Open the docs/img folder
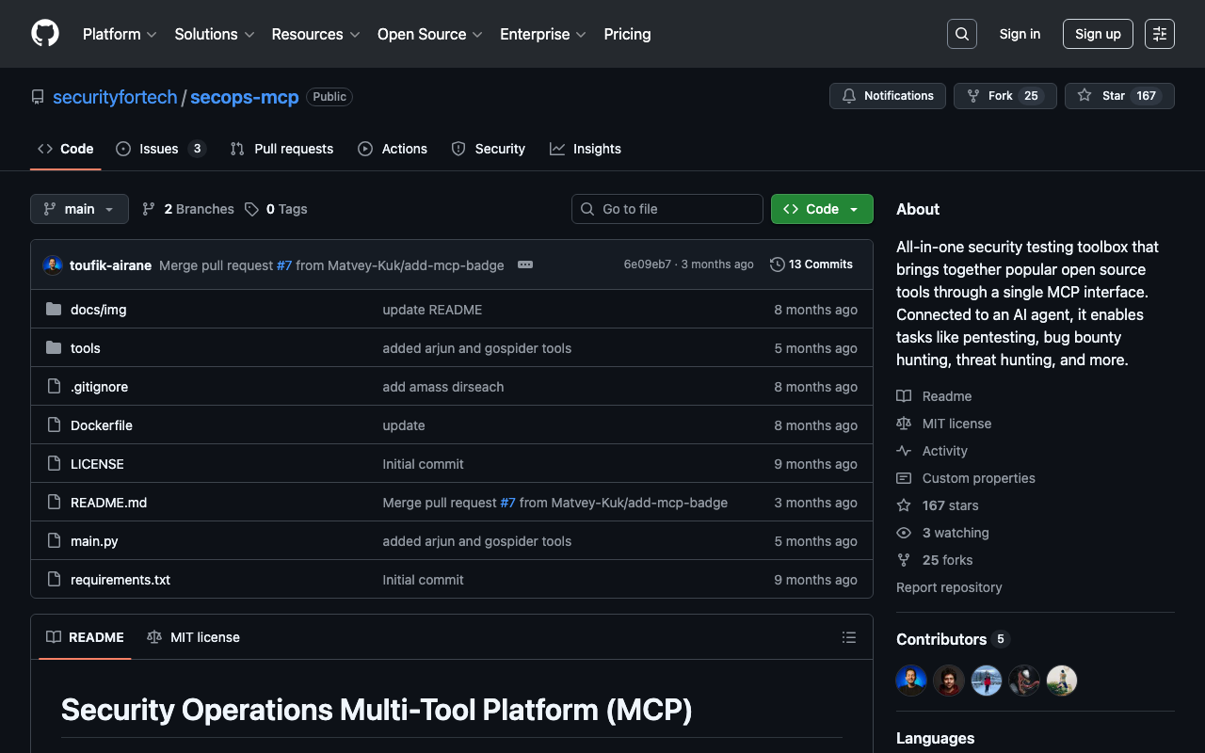Screen dimensions: 1205x753 click(x=98, y=310)
